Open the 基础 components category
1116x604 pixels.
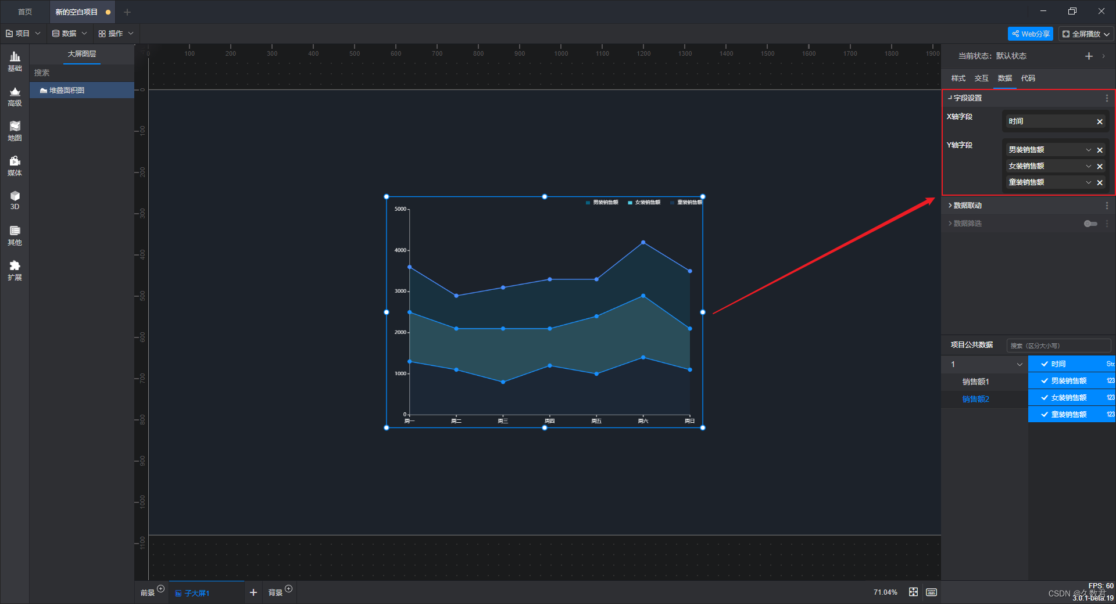15,62
